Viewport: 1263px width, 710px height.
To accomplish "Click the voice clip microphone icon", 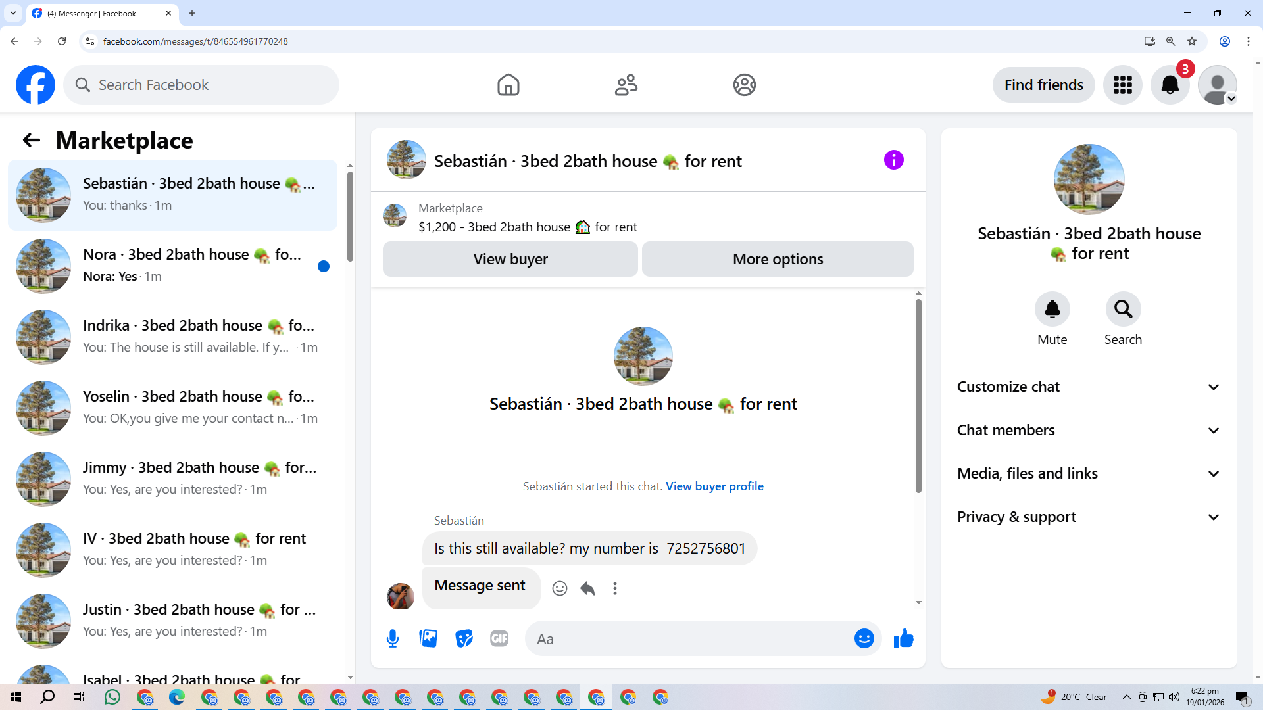I will pyautogui.click(x=393, y=638).
